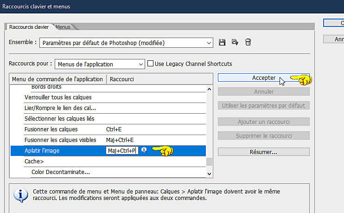344x213 pixels.
Task: Create new set from current shortcuts
Action: point(235,42)
